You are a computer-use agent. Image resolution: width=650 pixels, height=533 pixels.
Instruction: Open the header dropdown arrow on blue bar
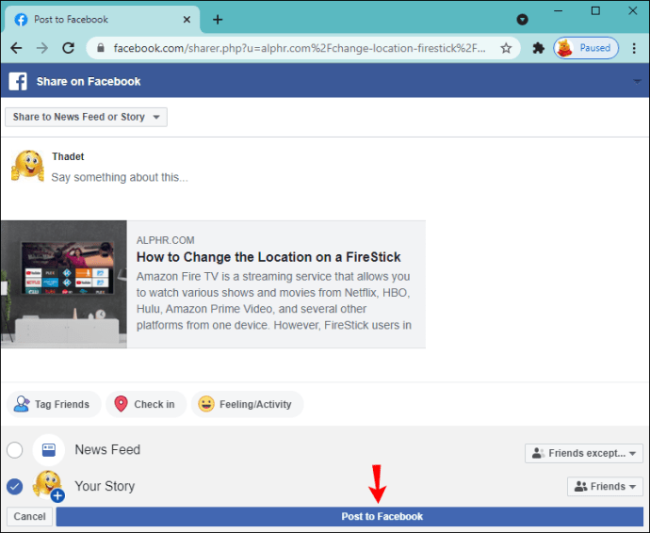(637, 82)
